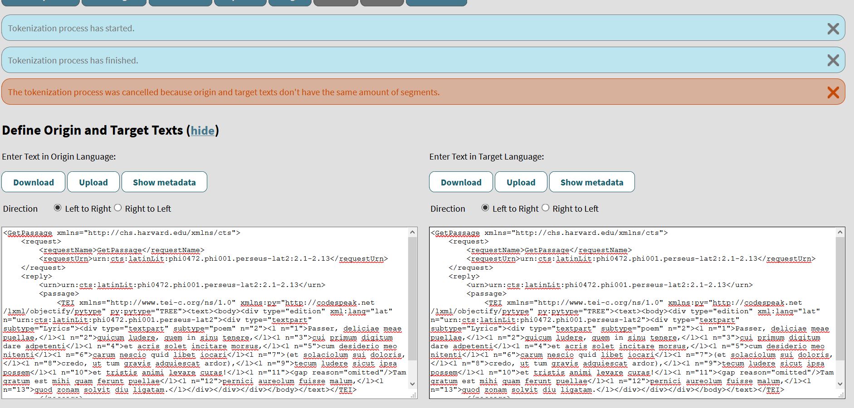Dismiss the 'Tokenization process has started' notification
Image resolution: width=854 pixels, height=408 pixels.
[833, 28]
